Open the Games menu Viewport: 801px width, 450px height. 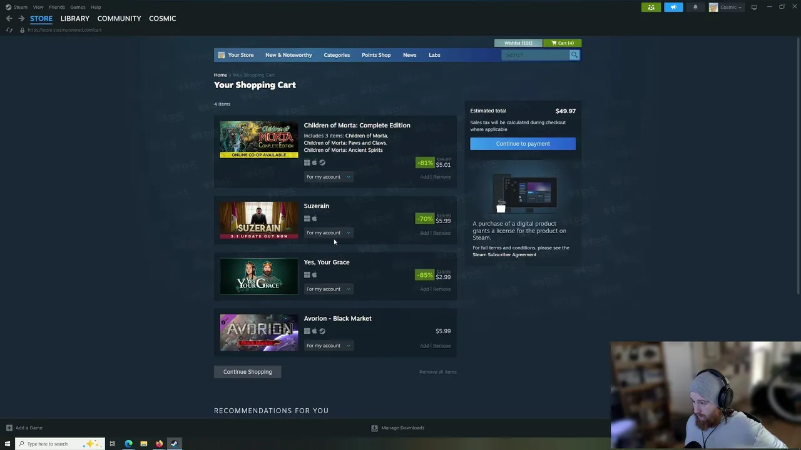78,7
